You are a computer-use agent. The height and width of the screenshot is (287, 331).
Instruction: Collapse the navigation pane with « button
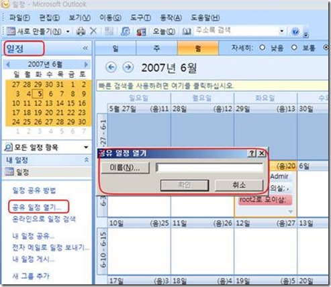click(85, 48)
